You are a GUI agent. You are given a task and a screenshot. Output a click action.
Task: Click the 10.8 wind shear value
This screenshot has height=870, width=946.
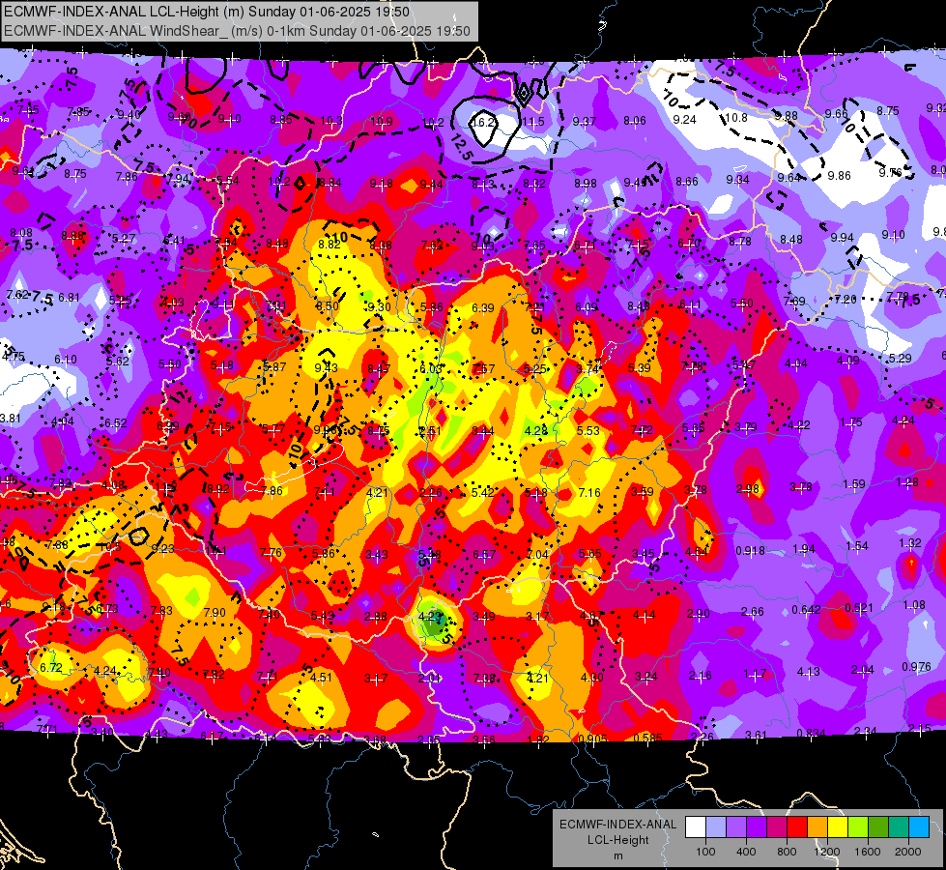[736, 118]
